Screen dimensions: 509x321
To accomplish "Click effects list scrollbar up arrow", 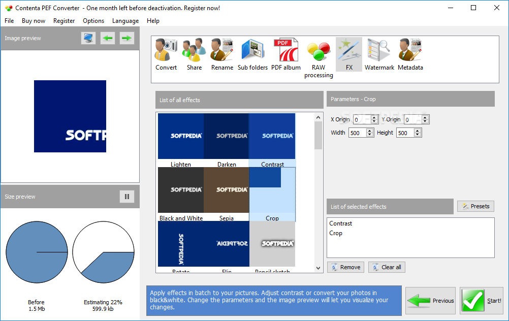I will point(318,117).
